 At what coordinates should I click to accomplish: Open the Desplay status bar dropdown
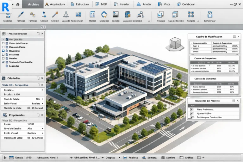click(x=119, y=158)
